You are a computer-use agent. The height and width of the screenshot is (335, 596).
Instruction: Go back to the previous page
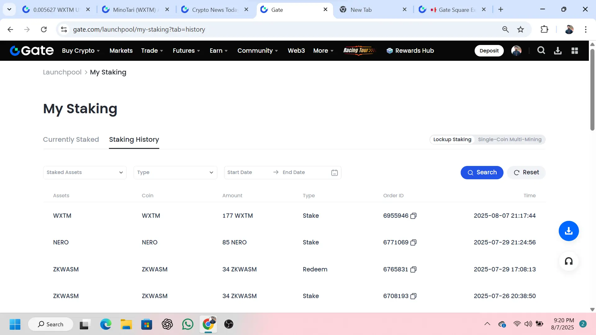pyautogui.click(x=10, y=29)
